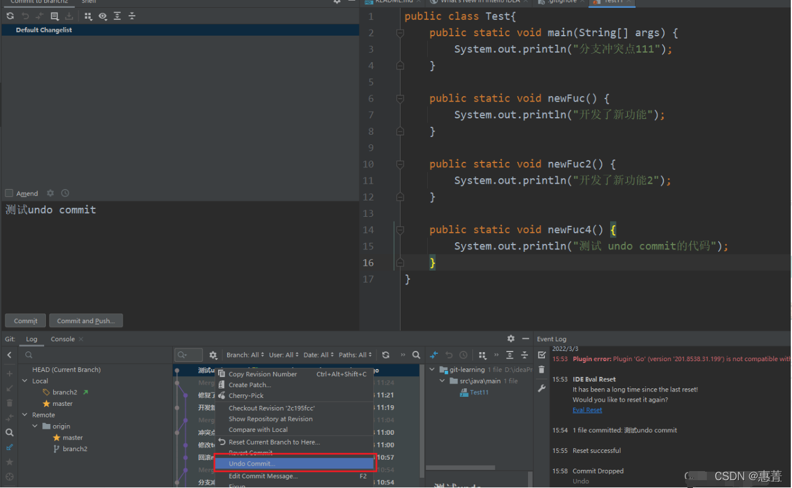Click the refresh icon in the commit toolbar

coord(10,16)
